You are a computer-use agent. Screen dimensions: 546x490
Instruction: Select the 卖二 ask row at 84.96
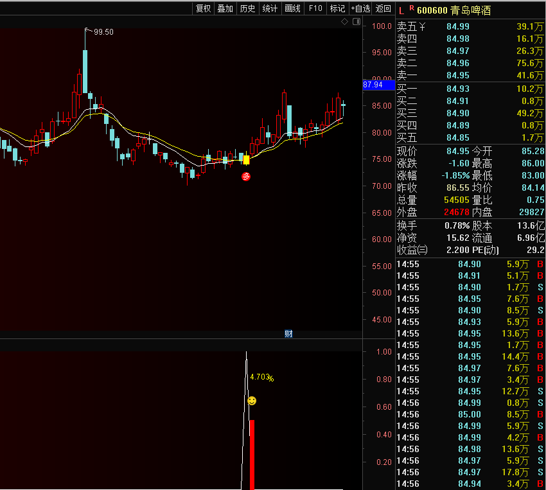470,63
